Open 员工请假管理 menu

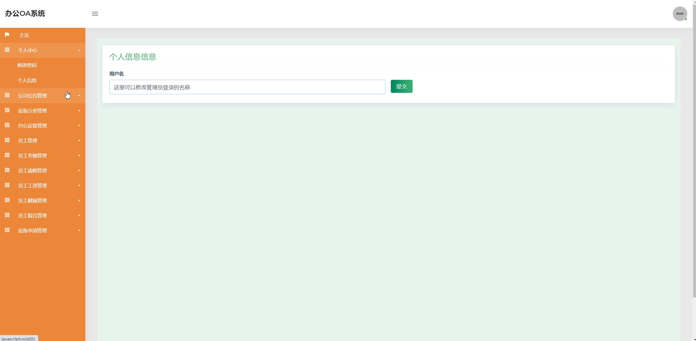(32, 170)
